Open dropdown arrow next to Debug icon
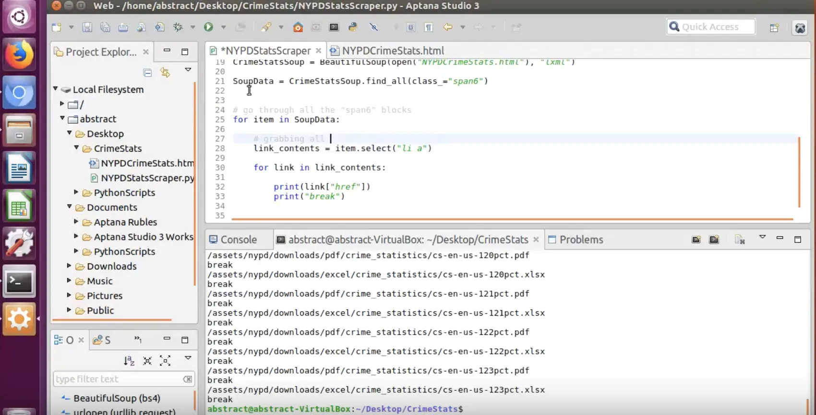816x415 pixels. (x=192, y=27)
